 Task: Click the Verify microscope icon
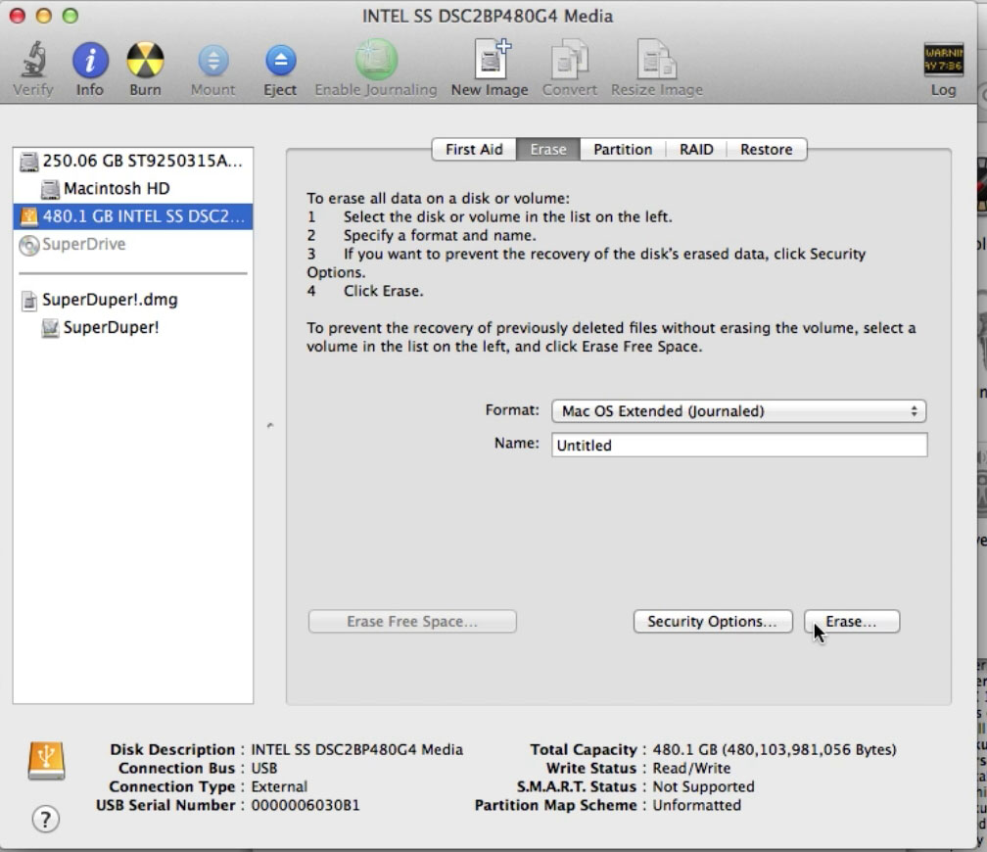pyautogui.click(x=33, y=61)
